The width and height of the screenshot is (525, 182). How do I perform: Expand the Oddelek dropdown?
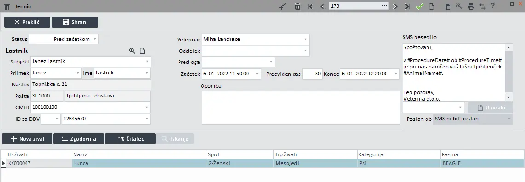(306, 51)
